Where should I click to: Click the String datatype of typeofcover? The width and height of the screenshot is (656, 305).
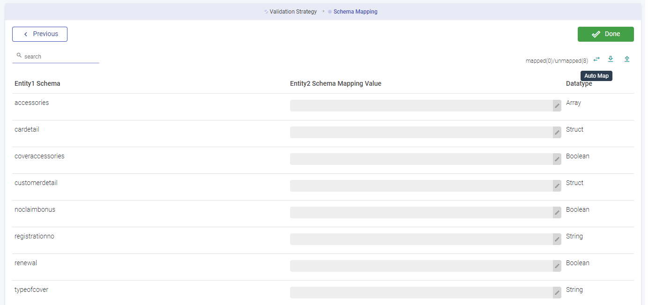coord(574,290)
